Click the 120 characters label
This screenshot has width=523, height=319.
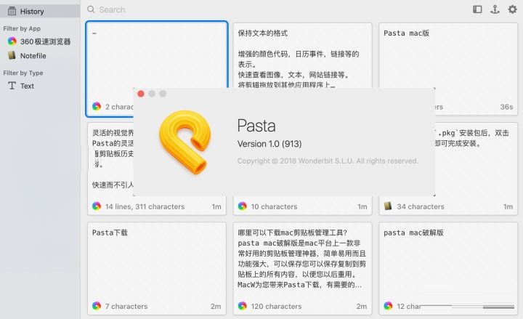tap(276, 306)
